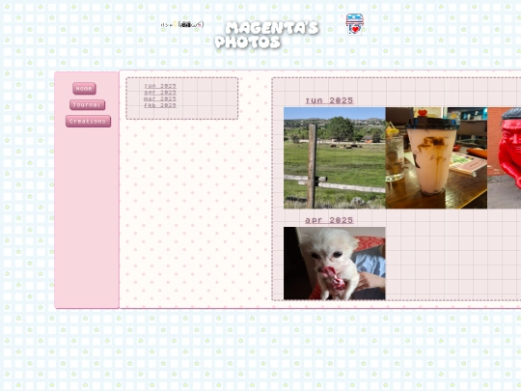Open the boba milk tea drink photo

tap(436, 158)
